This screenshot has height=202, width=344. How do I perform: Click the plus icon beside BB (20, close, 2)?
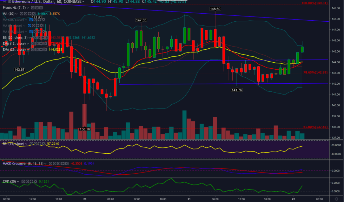[x=43, y=37]
